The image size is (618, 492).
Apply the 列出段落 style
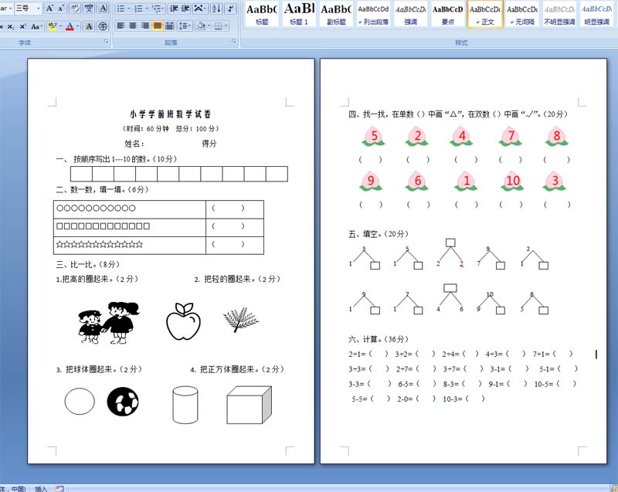pyautogui.click(x=373, y=13)
